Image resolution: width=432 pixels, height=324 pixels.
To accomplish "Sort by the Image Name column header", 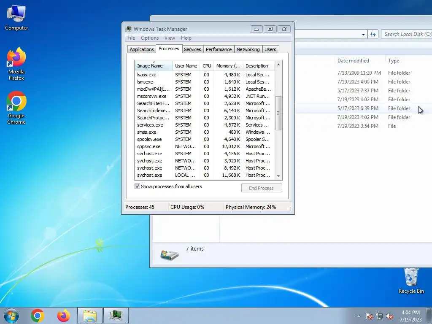I will click(154, 65).
